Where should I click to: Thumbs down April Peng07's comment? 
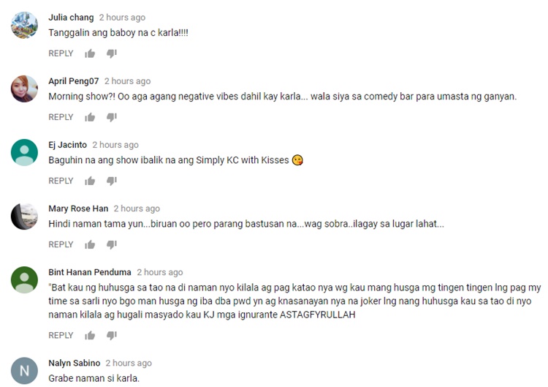[x=112, y=117]
